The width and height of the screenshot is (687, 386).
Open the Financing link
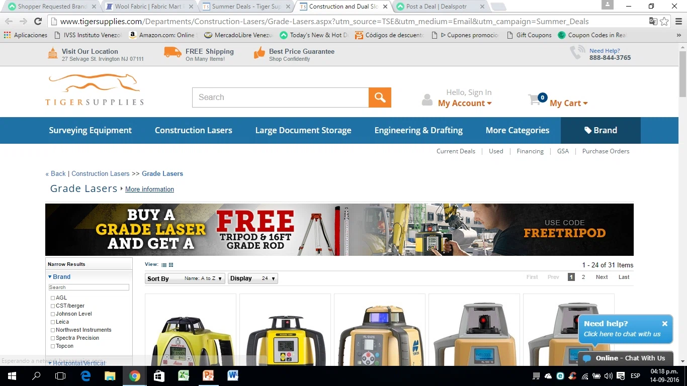530,151
